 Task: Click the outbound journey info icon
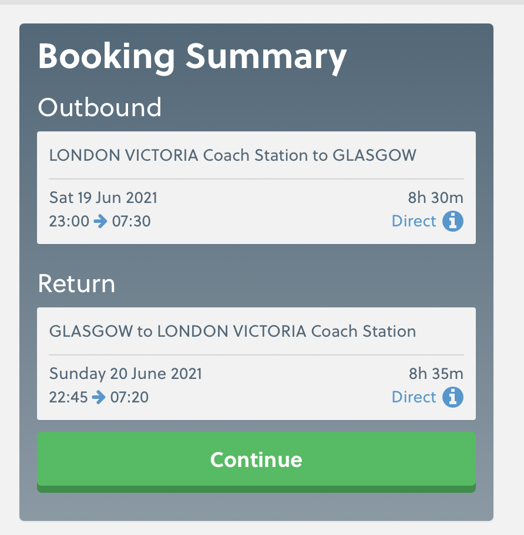pos(452,221)
